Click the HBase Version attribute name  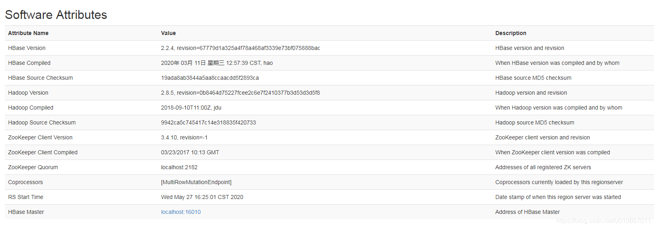tap(27, 48)
